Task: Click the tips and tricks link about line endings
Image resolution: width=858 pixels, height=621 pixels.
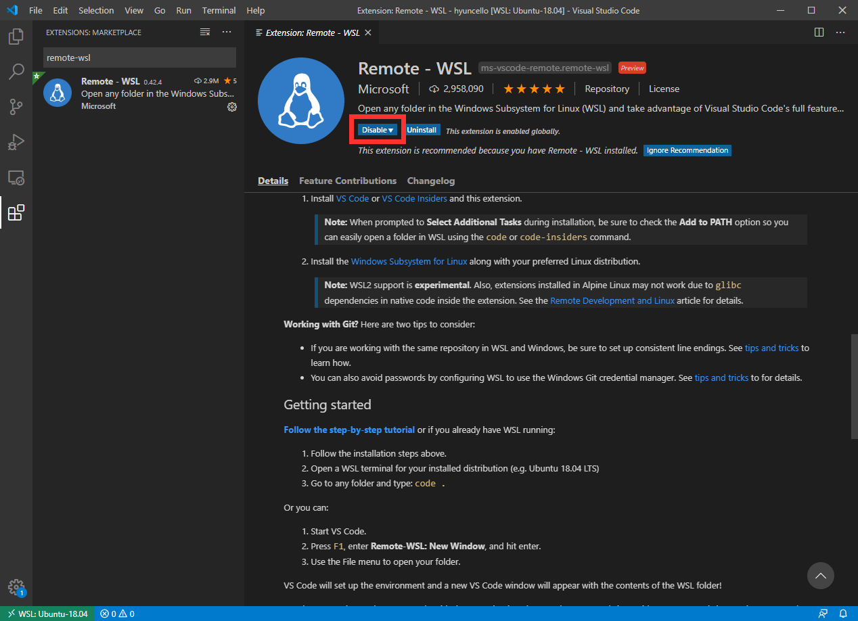Action: click(x=771, y=348)
